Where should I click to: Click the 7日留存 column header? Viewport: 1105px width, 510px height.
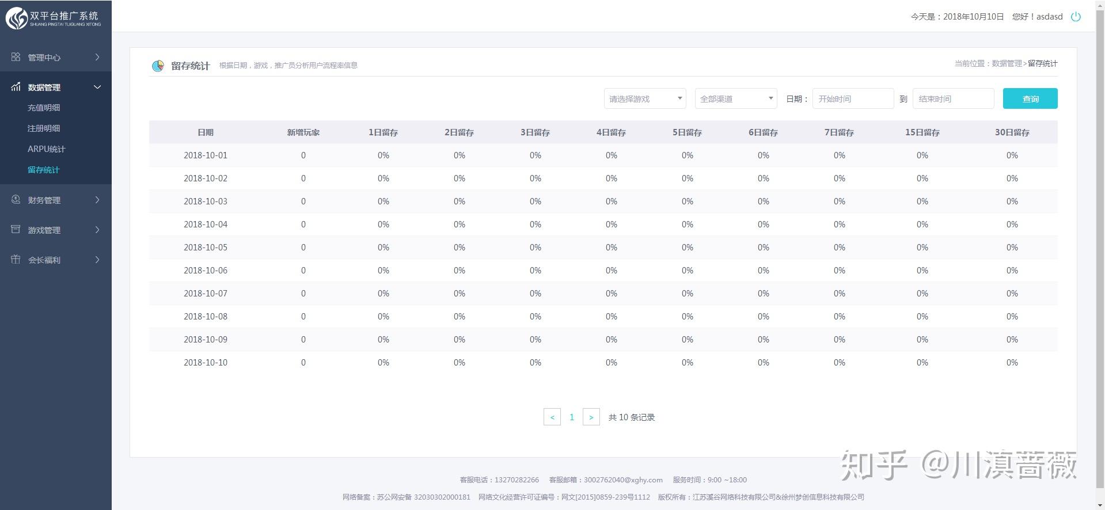tap(840, 132)
